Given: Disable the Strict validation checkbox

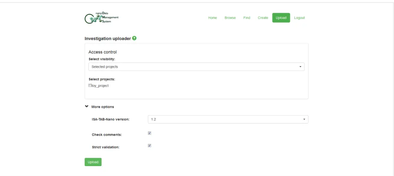Looking at the screenshot, I should 149,145.
